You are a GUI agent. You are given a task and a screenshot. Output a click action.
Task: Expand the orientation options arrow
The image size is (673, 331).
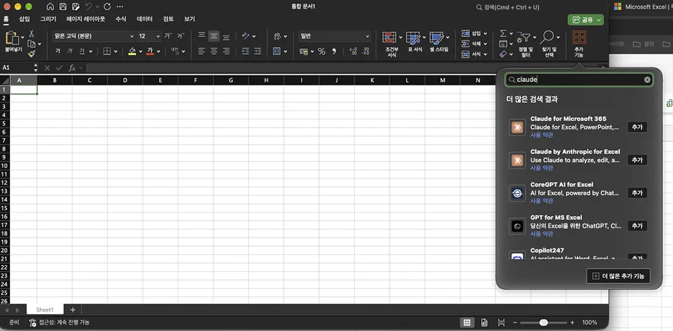[254, 36]
